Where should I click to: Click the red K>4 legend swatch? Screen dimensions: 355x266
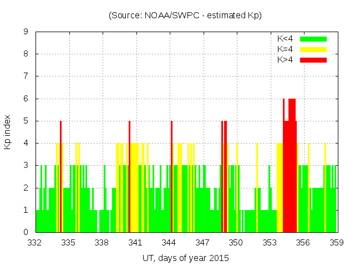pos(313,59)
